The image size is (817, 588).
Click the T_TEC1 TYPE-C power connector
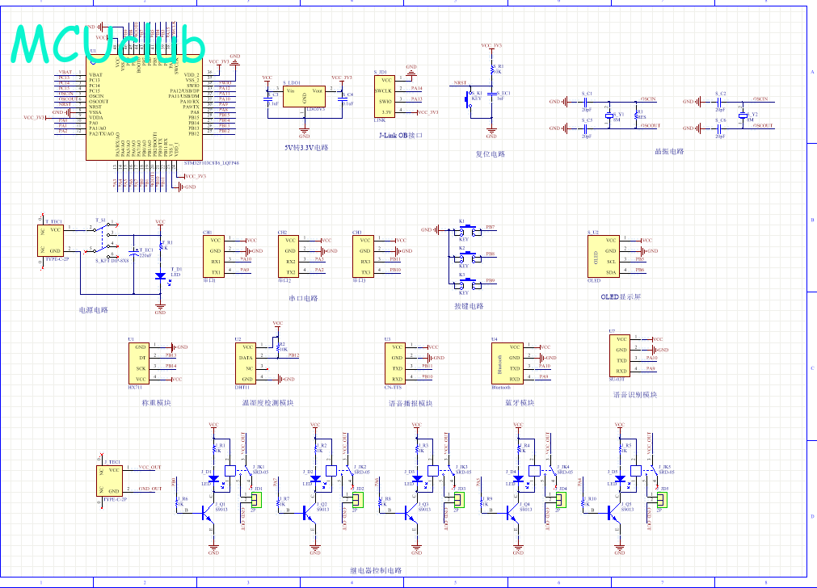pyautogui.click(x=53, y=240)
